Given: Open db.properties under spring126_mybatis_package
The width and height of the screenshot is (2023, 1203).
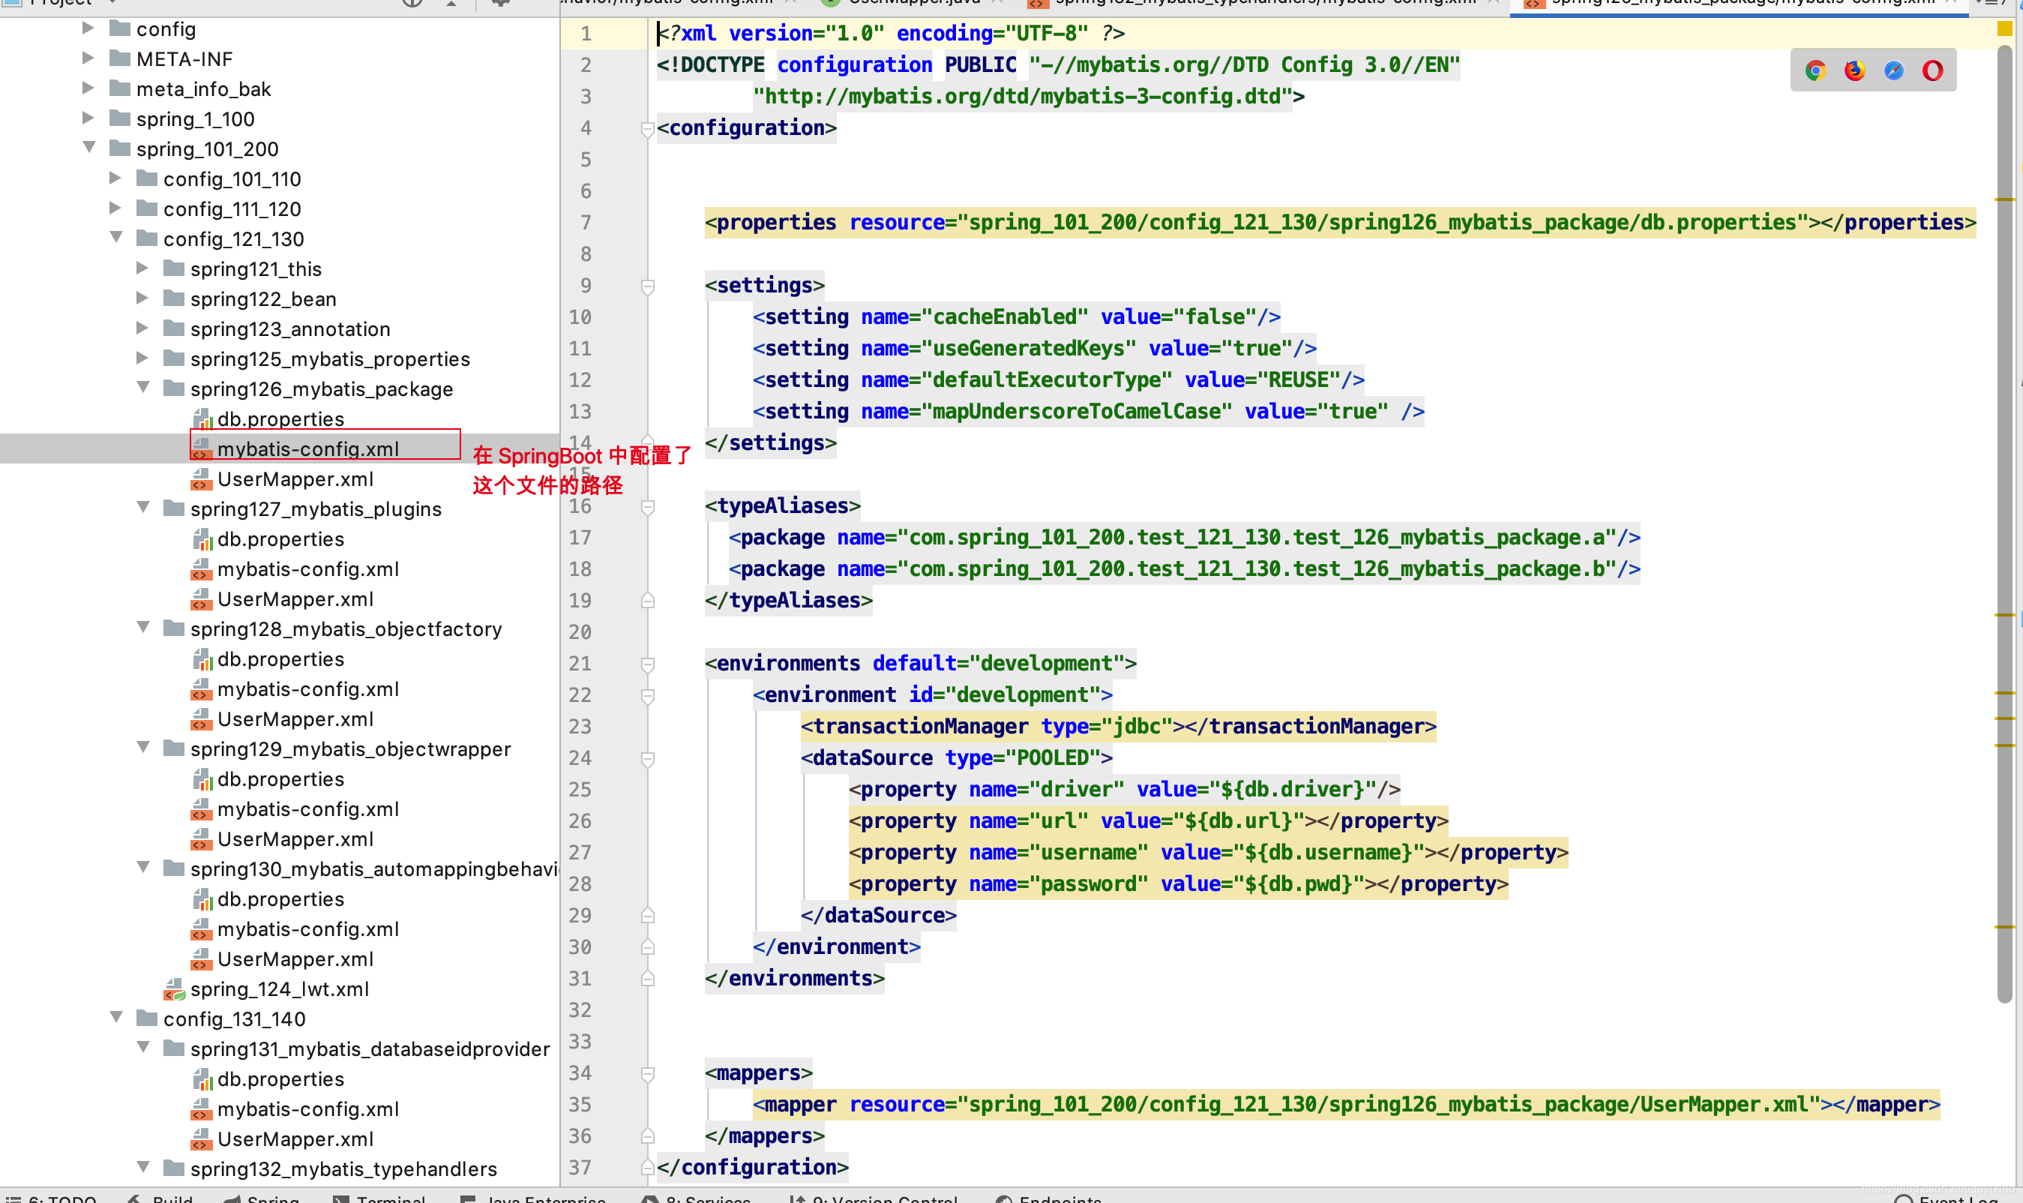Looking at the screenshot, I should click(x=280, y=419).
